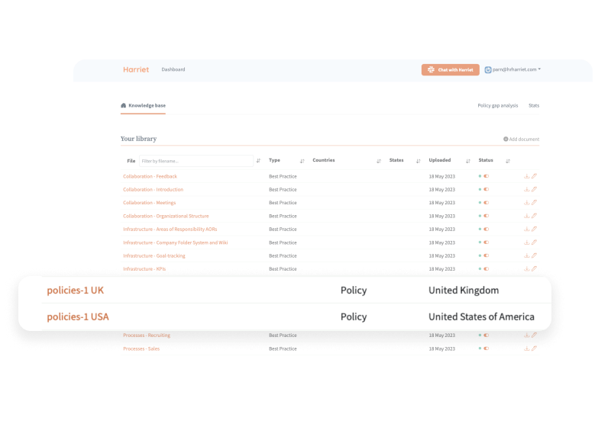Image resolution: width=611 pixels, height=427 pixels.
Task: Download the Infrastructure - Goal-tracking document
Action: (526, 255)
